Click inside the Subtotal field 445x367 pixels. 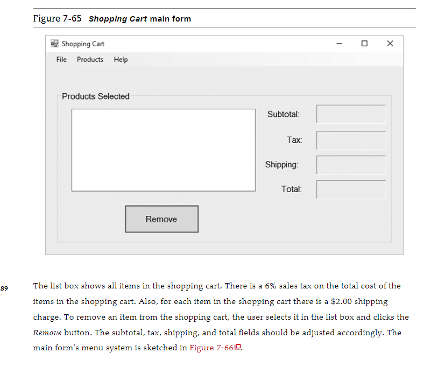coord(351,114)
